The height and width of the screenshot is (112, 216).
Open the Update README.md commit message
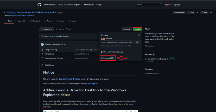point(59,44)
